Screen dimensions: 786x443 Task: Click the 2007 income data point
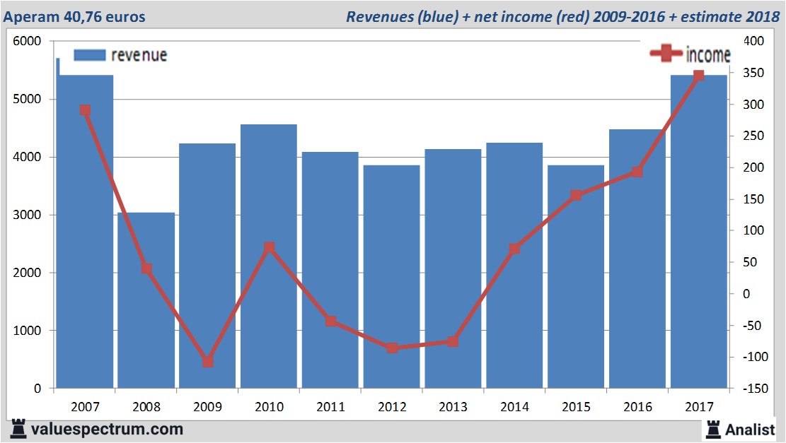(x=85, y=111)
